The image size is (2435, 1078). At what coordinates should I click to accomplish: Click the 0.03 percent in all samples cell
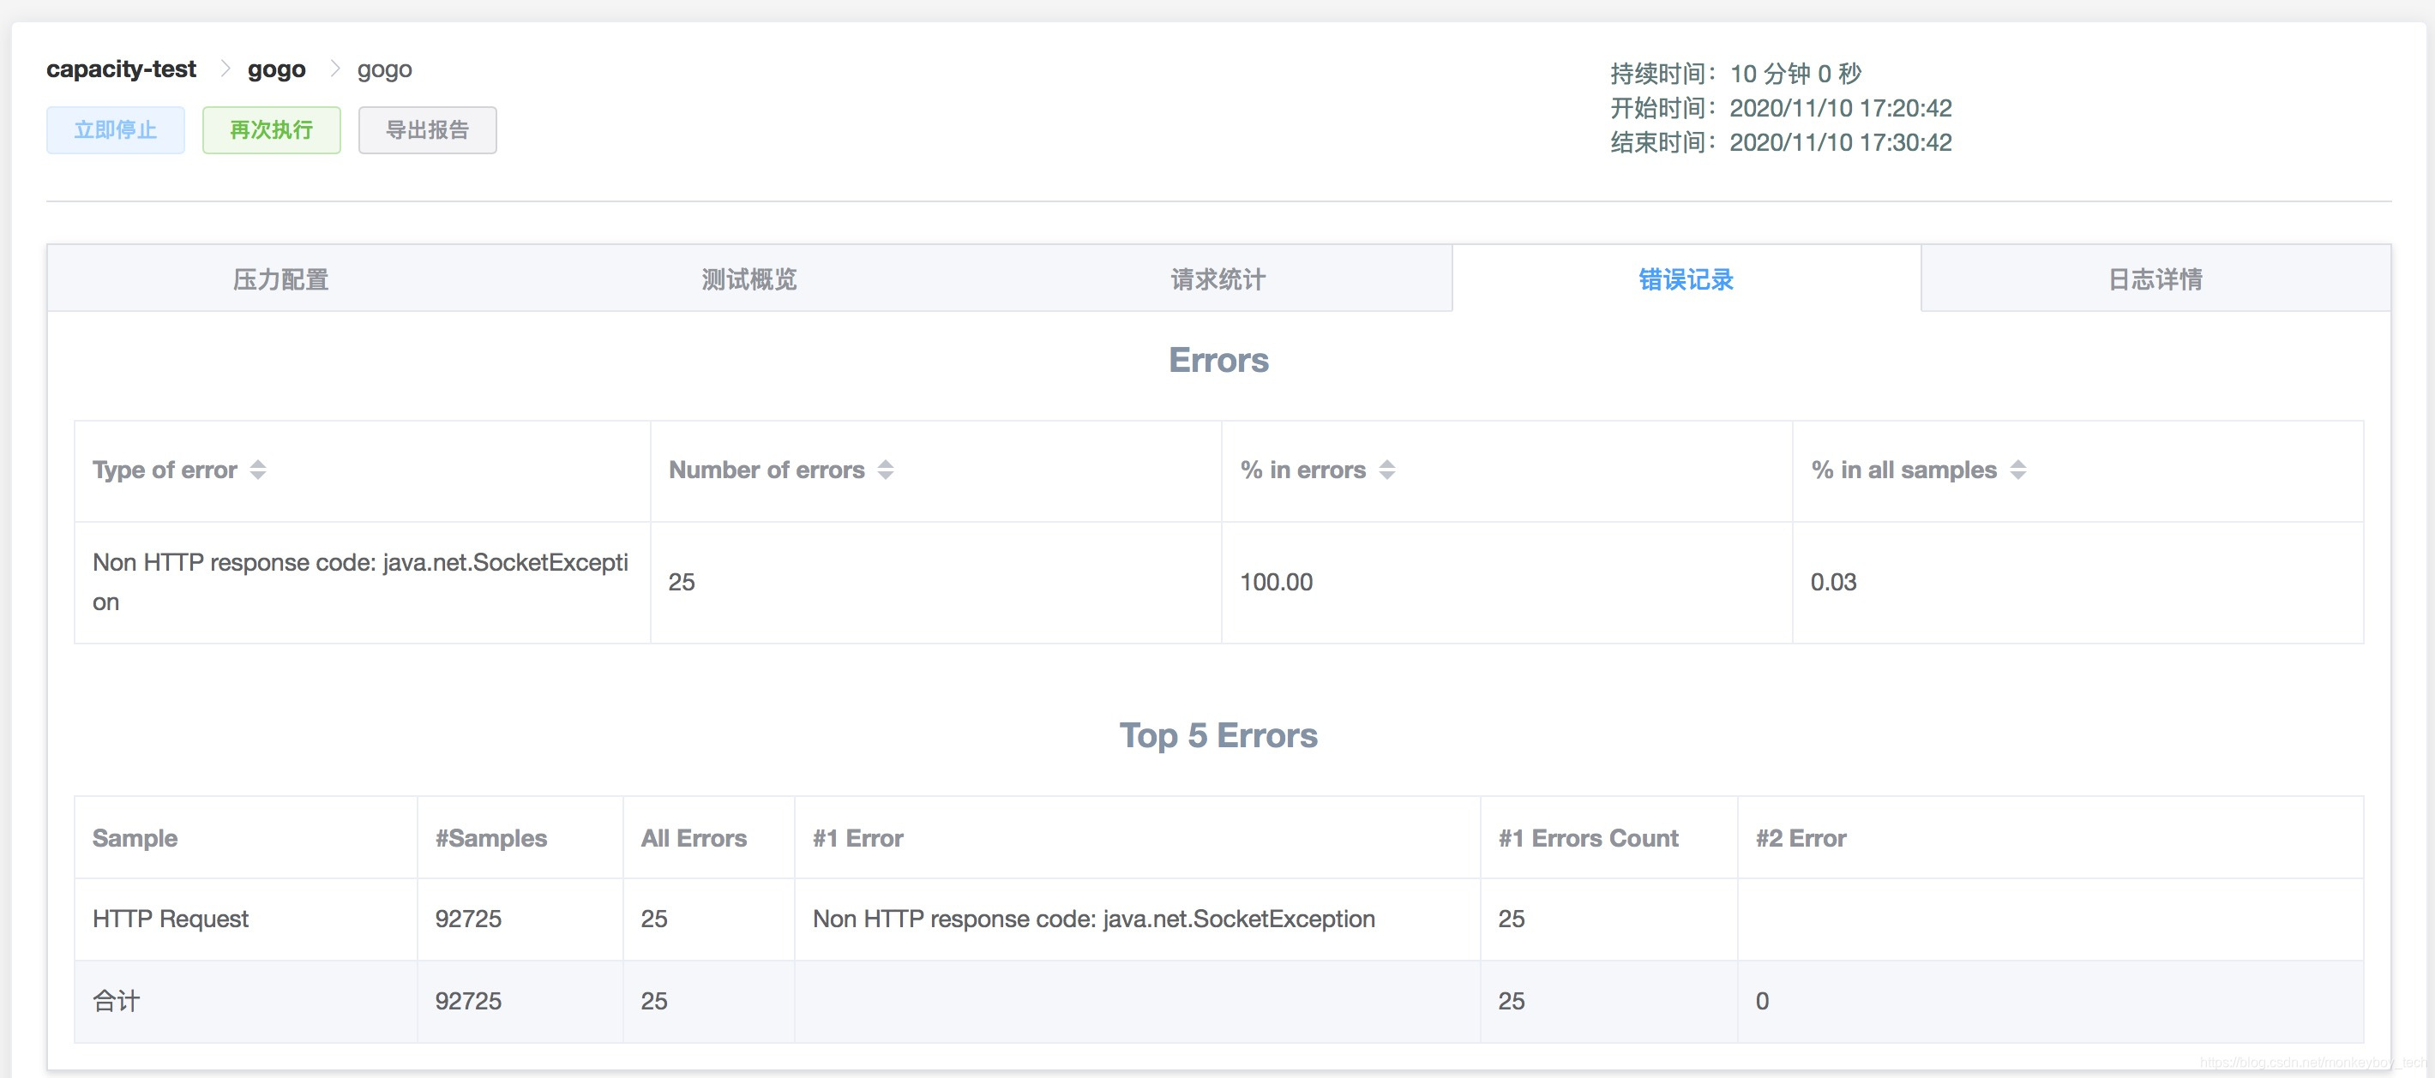point(2077,582)
